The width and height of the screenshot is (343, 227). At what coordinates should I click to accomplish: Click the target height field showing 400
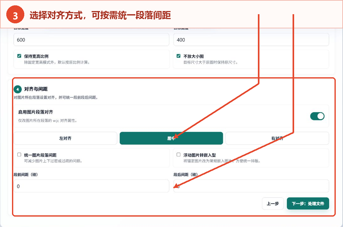(x=251, y=40)
